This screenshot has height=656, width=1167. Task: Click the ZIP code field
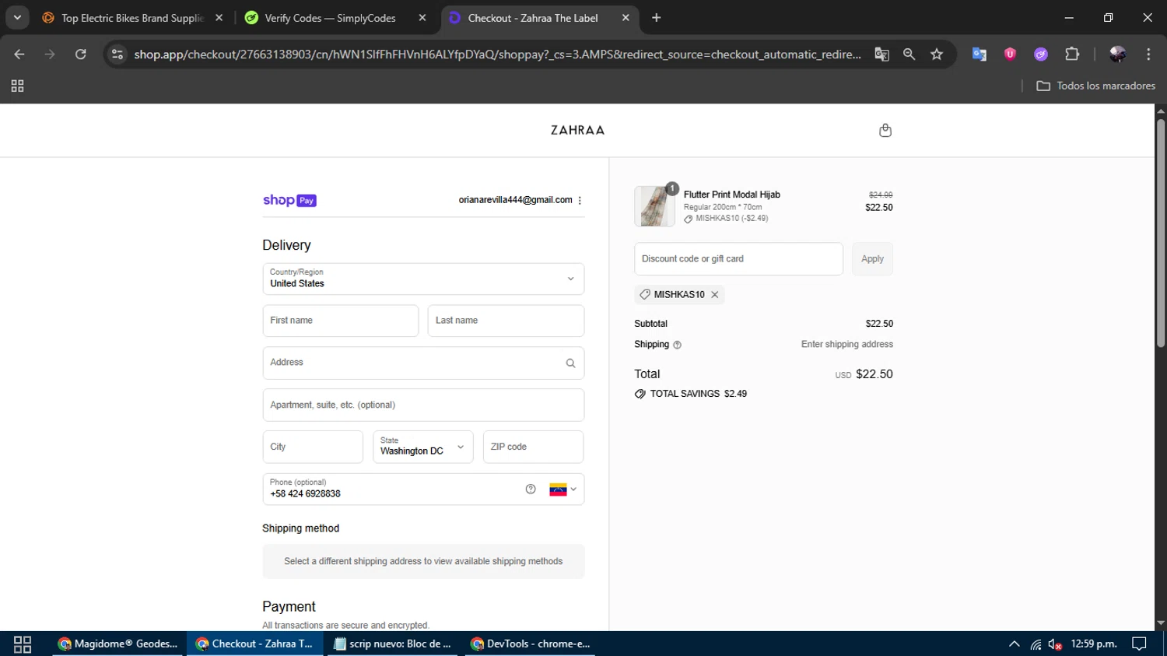533,447
